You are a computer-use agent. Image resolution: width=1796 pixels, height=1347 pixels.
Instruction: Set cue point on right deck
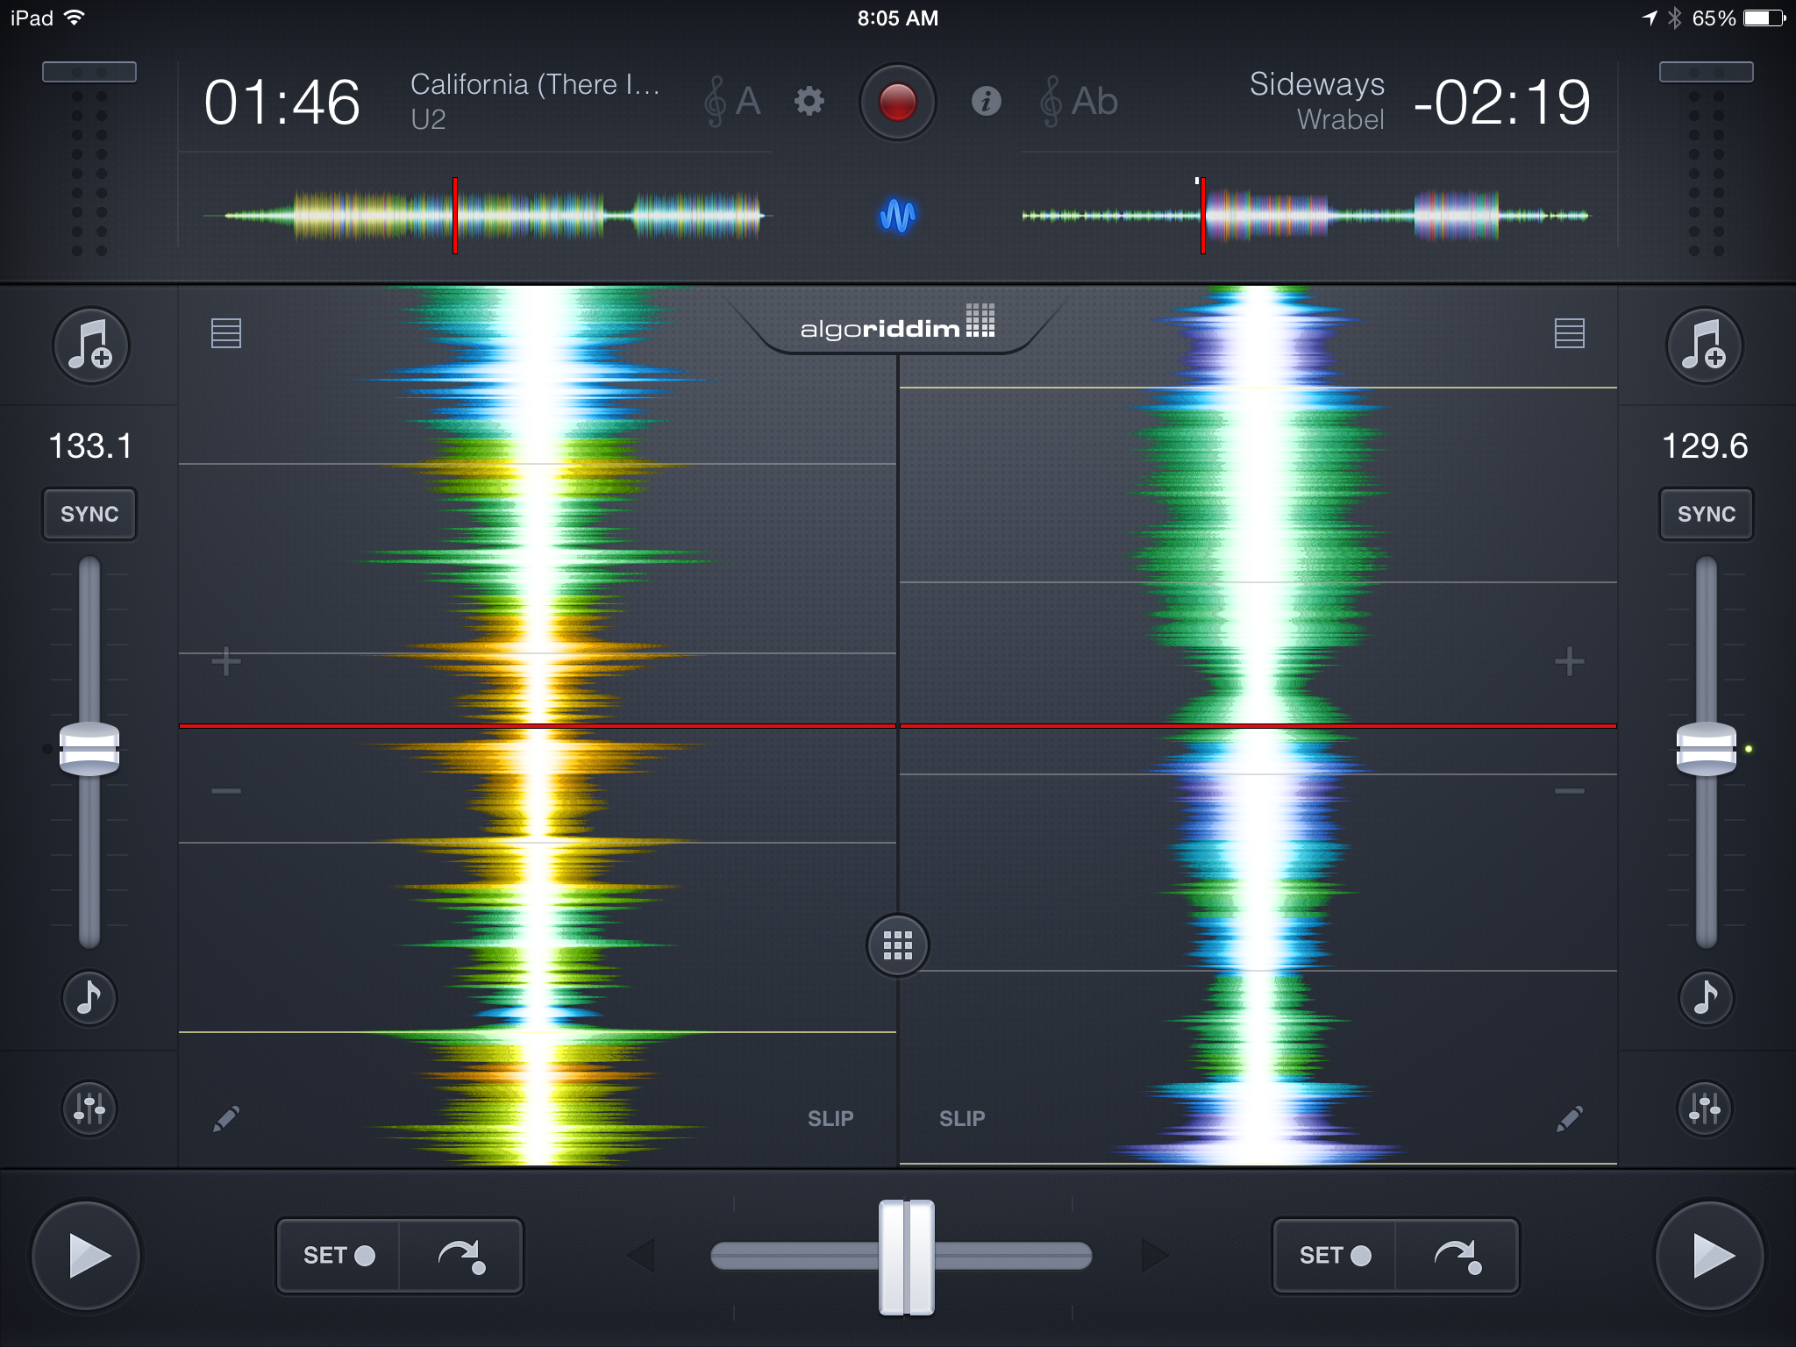1335,1256
